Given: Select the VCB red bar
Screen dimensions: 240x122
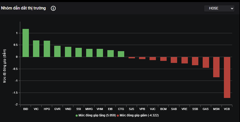Looking at the screenshot, I should 227,77.
